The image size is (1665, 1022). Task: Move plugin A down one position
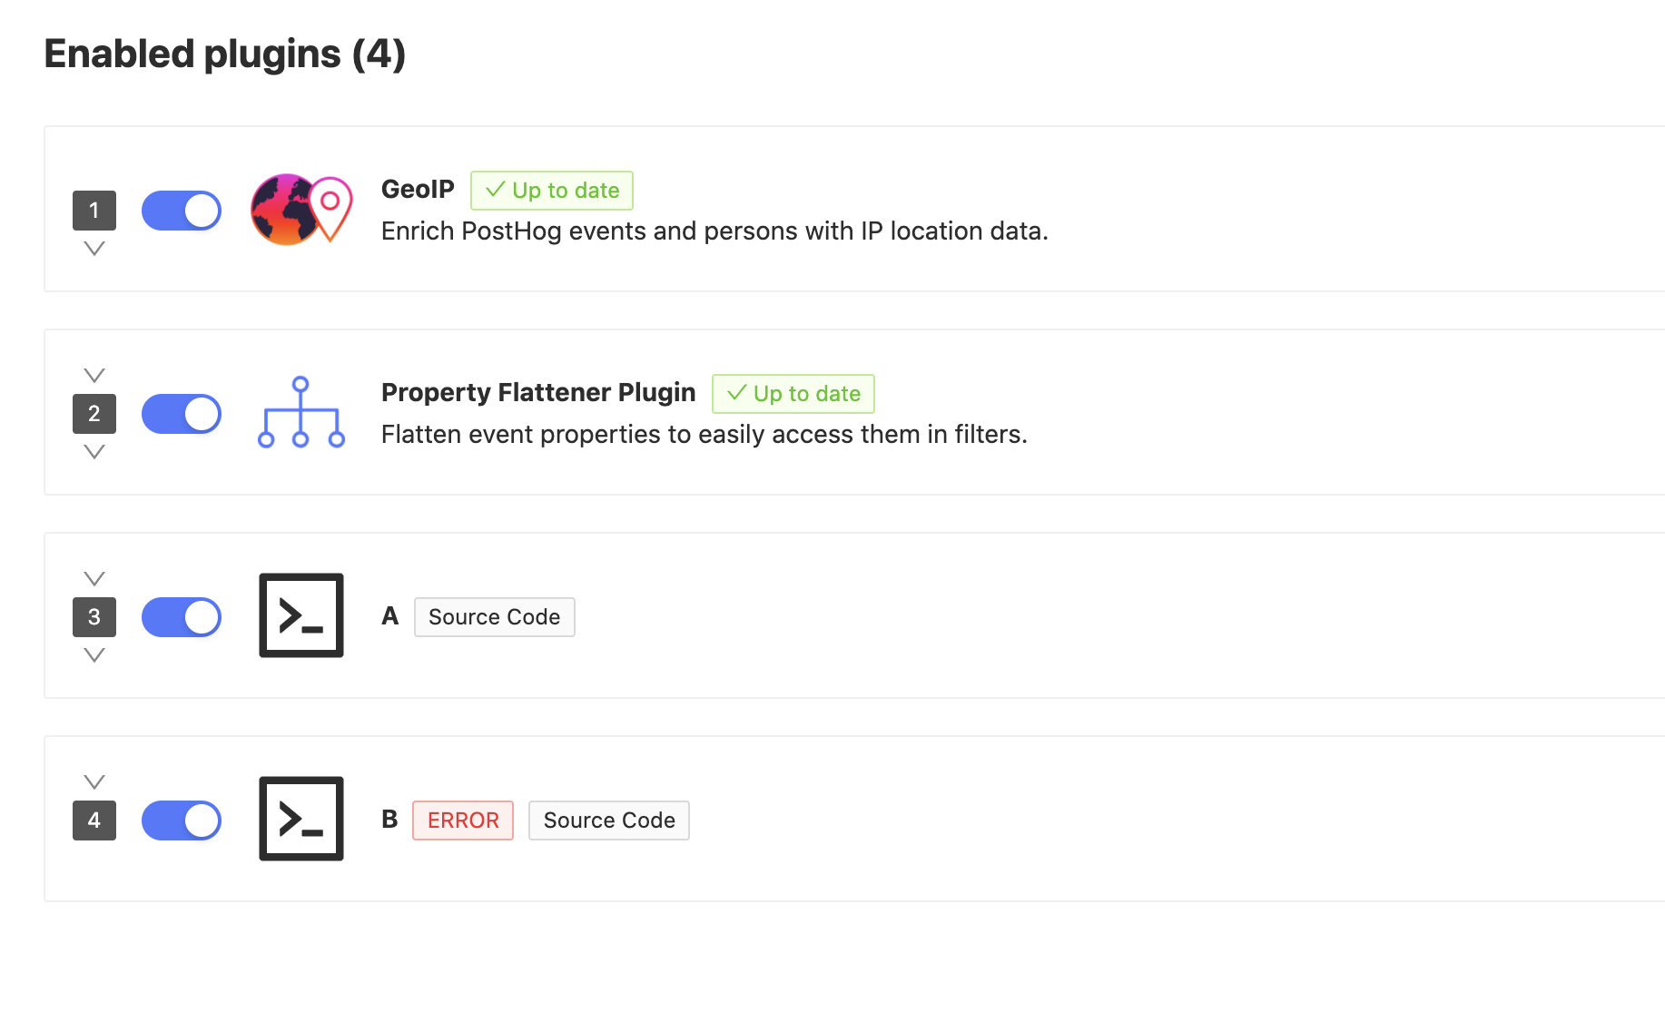tap(94, 655)
